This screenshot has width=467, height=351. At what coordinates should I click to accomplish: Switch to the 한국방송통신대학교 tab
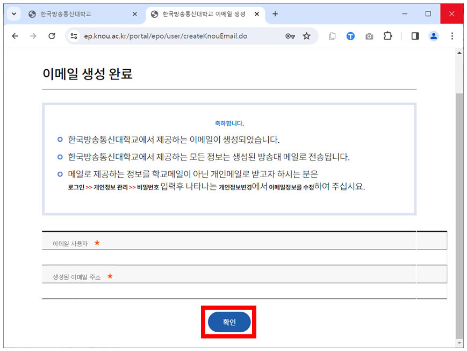81,14
